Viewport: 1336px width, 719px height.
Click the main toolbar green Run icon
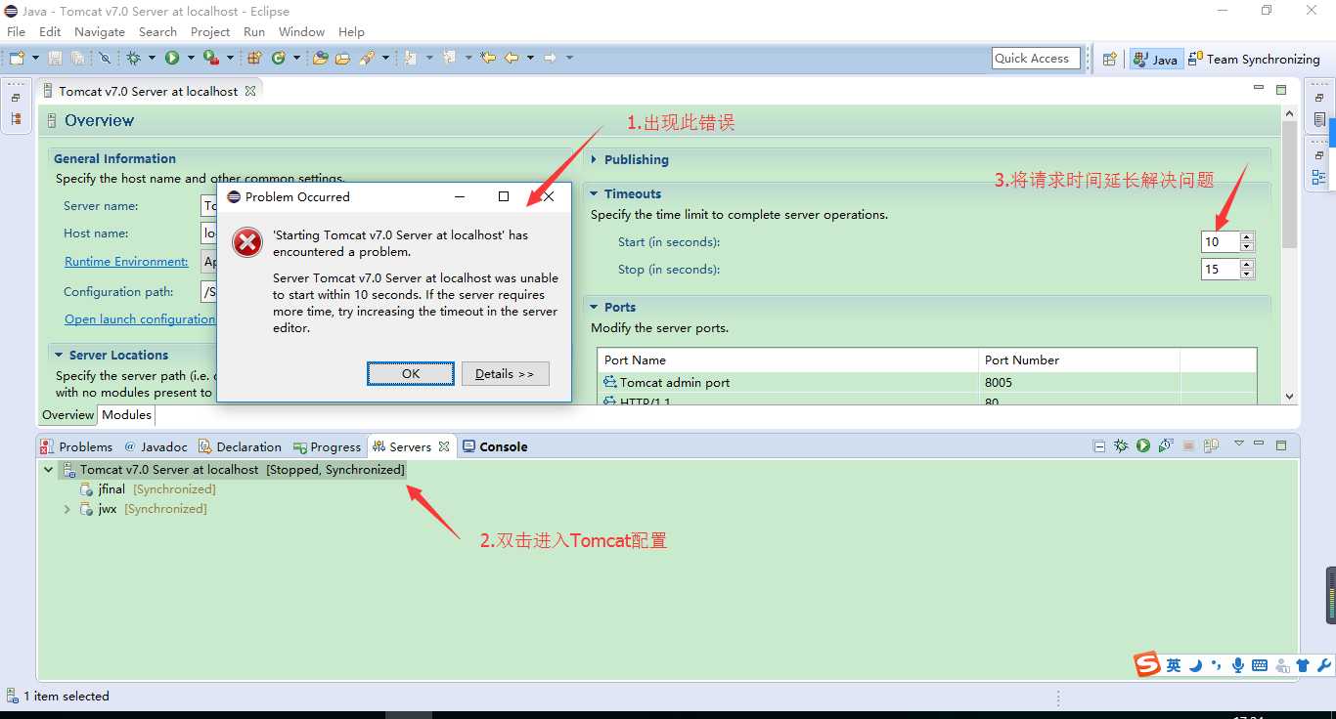click(172, 59)
